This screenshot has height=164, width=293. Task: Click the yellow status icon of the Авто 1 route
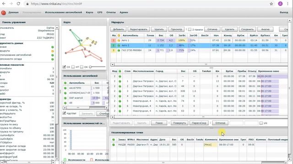119,41
